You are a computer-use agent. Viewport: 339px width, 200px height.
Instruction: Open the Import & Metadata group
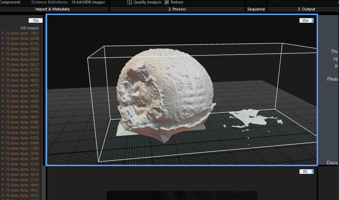(x=52, y=9)
